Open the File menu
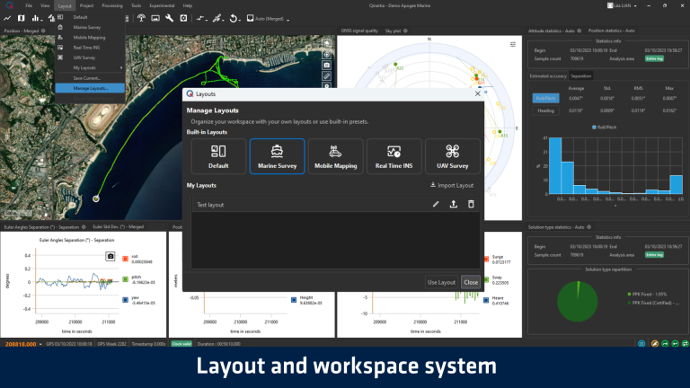690x388 pixels. (x=29, y=5)
